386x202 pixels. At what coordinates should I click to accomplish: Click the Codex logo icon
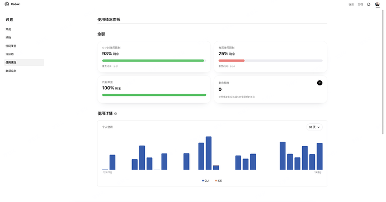pos(7,4)
